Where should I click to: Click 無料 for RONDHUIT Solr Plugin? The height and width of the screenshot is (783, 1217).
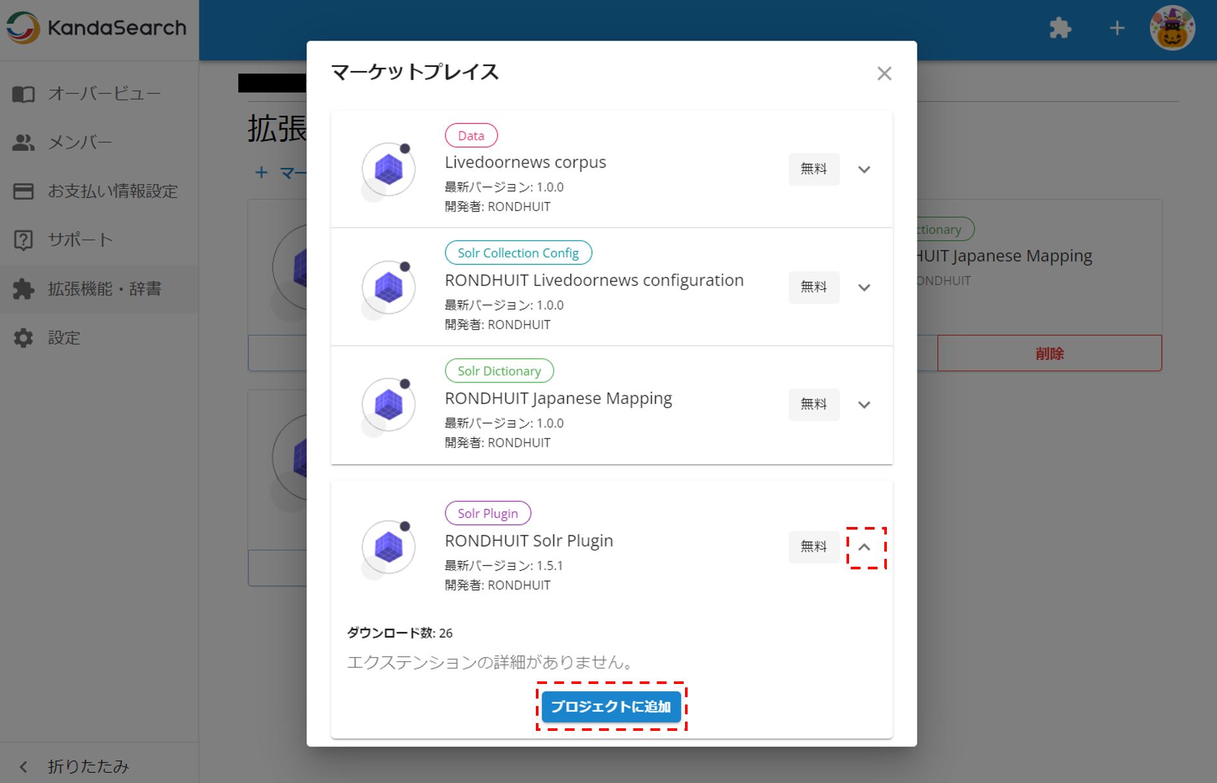point(814,547)
